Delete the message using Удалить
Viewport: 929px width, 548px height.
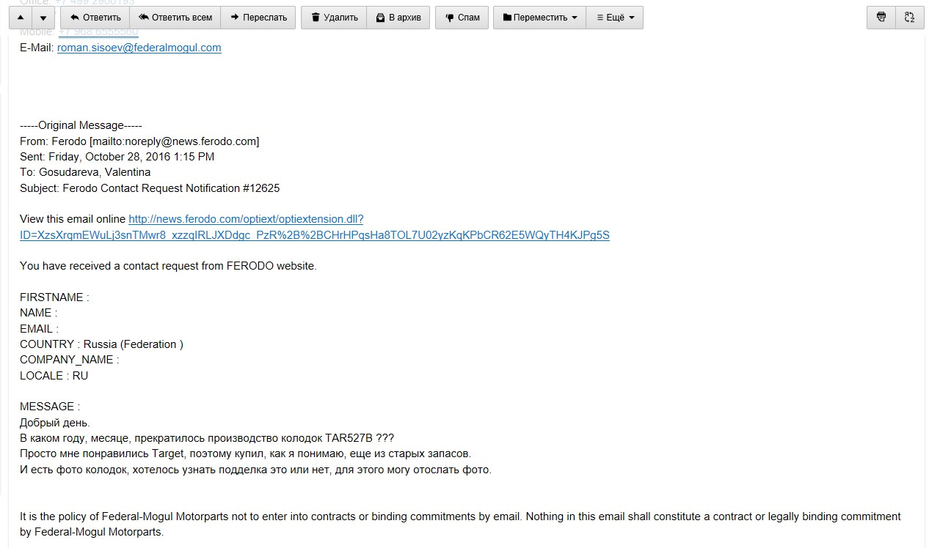[x=334, y=18]
